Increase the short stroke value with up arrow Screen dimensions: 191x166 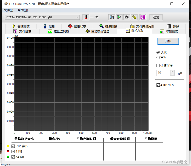(x=172, y=71)
